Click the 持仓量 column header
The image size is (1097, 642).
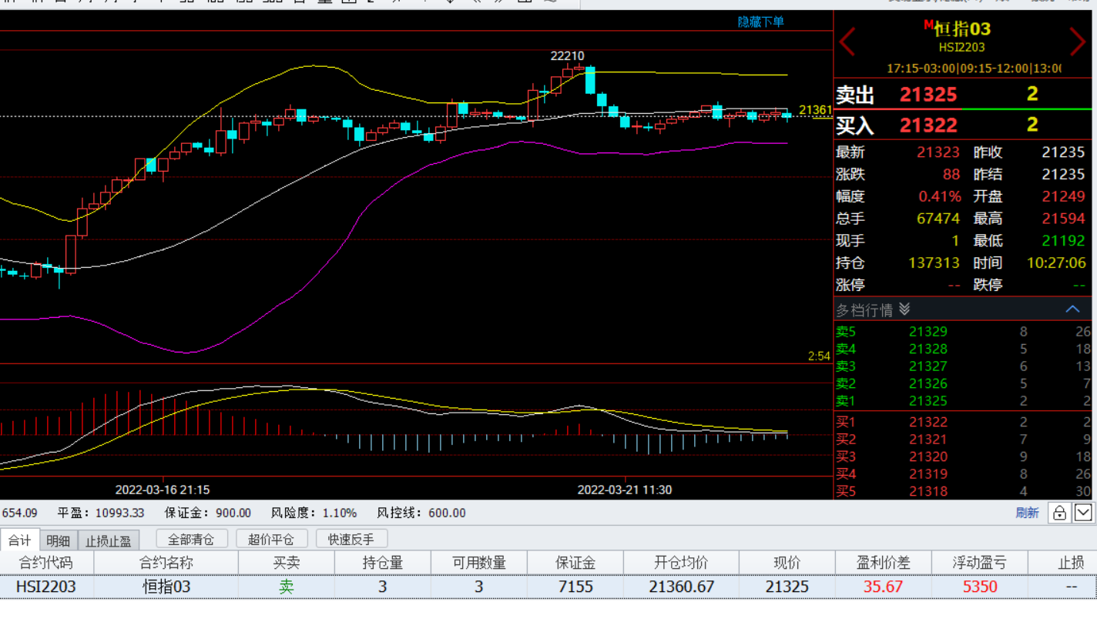(x=383, y=563)
